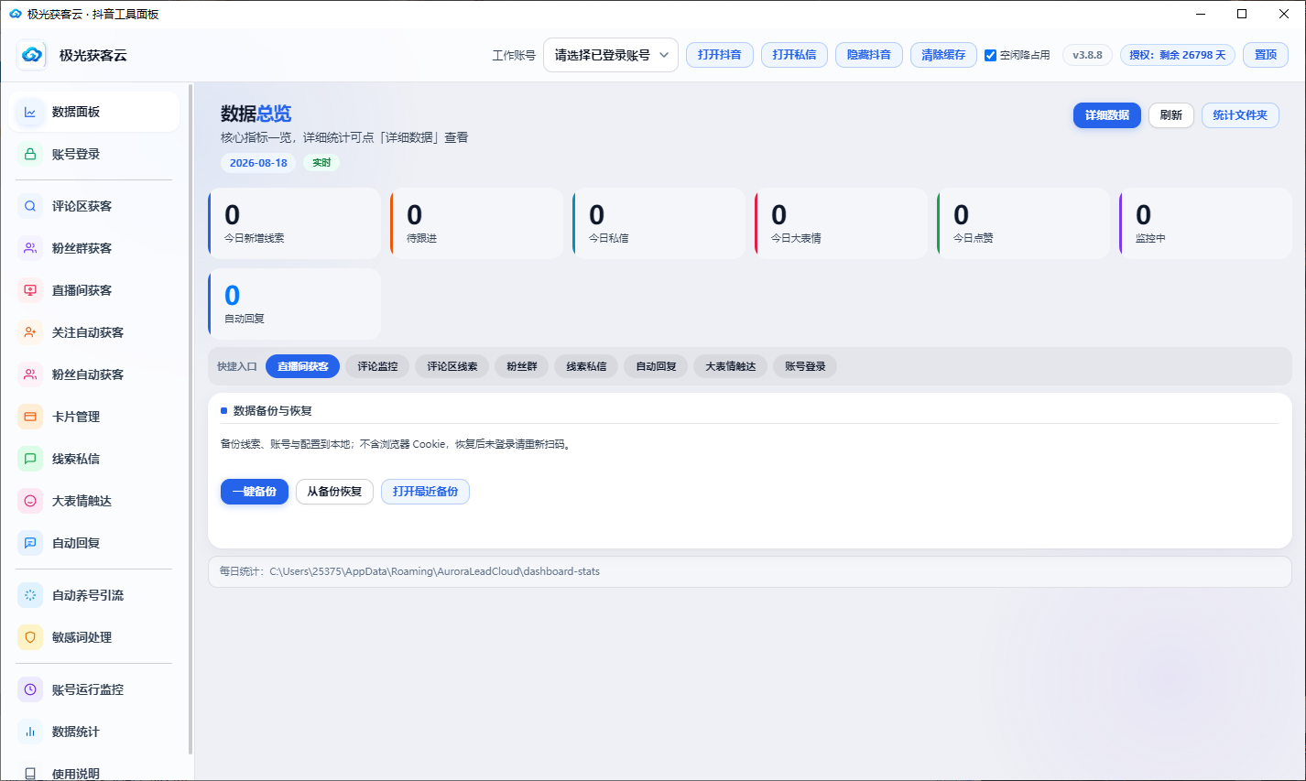This screenshot has height=781, width=1306.
Task: Click the 实时 status badge
Action: pyautogui.click(x=321, y=163)
